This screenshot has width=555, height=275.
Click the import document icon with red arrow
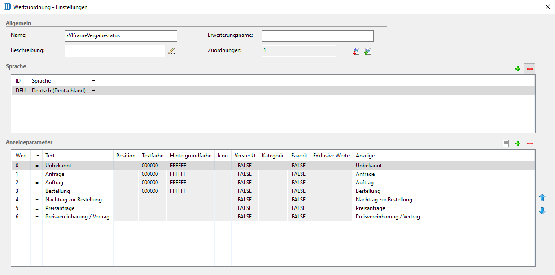(x=356, y=51)
